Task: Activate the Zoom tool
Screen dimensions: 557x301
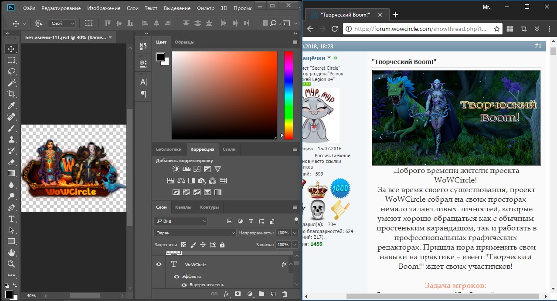Action: coord(12,264)
